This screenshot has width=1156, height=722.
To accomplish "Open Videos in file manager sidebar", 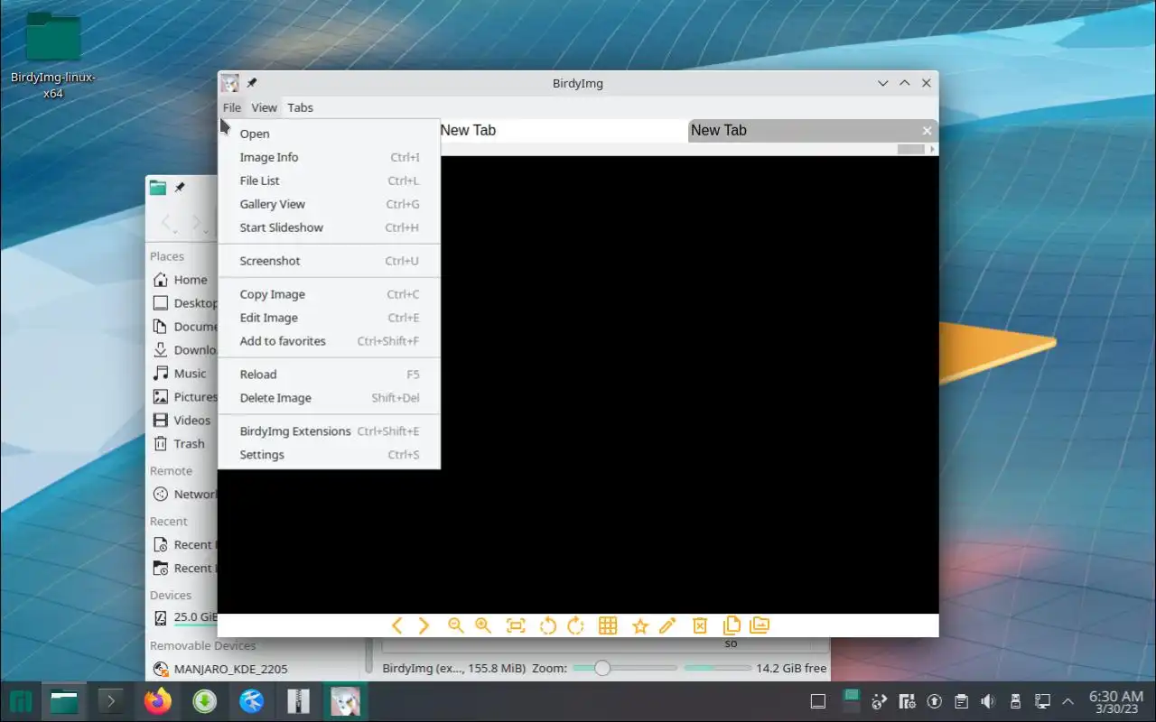I will pyautogui.click(x=181, y=421).
